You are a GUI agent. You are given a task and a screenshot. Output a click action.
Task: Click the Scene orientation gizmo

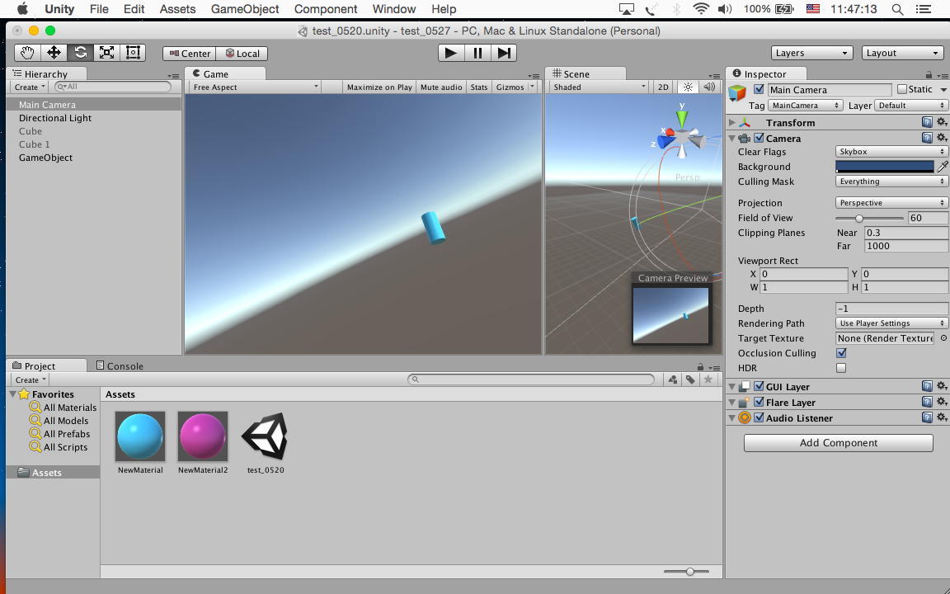pyautogui.click(x=682, y=134)
